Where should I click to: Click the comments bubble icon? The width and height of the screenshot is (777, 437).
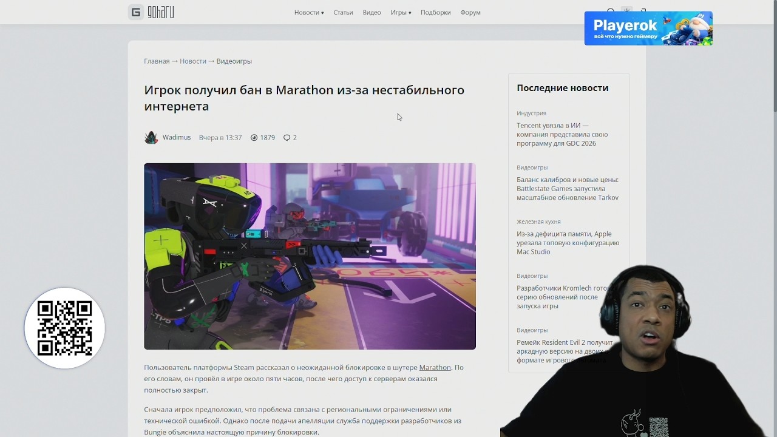pyautogui.click(x=287, y=138)
